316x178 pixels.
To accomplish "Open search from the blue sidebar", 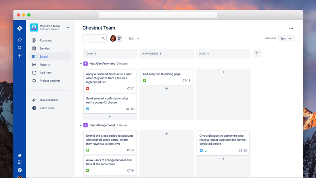I will pyautogui.click(x=19, y=48).
